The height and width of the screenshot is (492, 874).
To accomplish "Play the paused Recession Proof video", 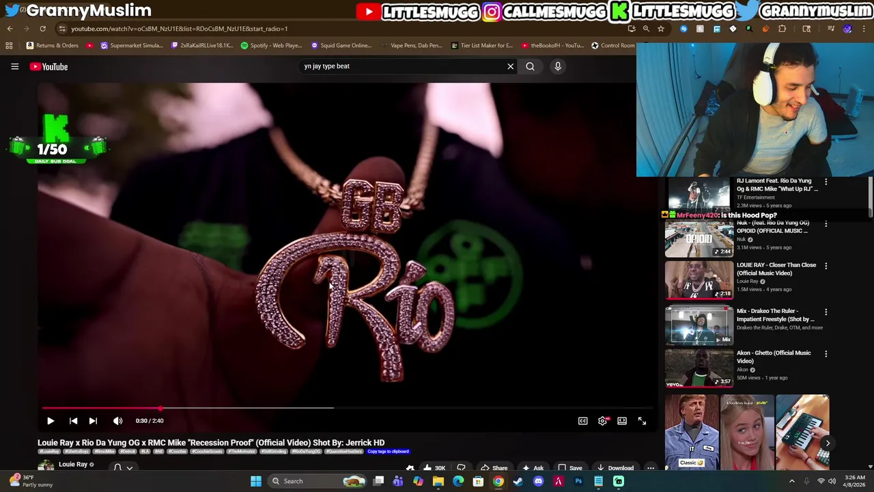I will (x=51, y=421).
